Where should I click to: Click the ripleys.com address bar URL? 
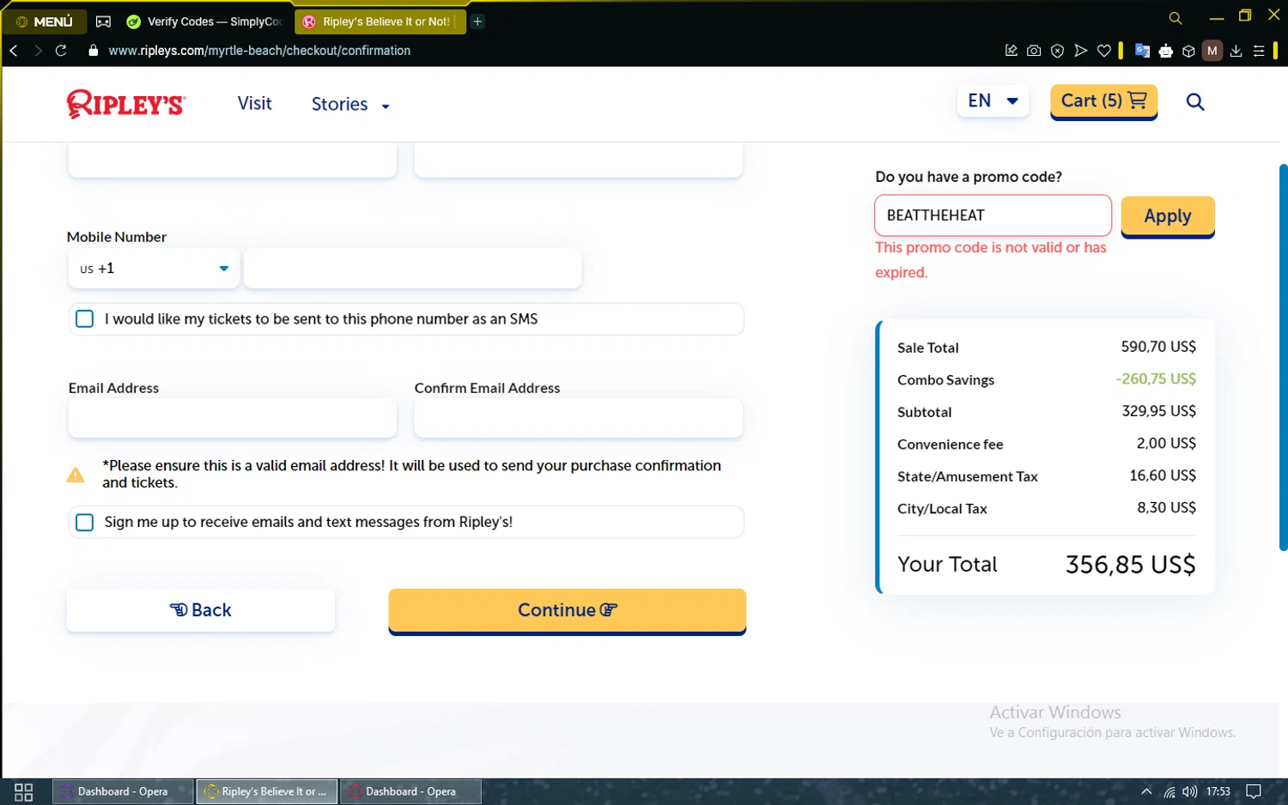point(259,51)
